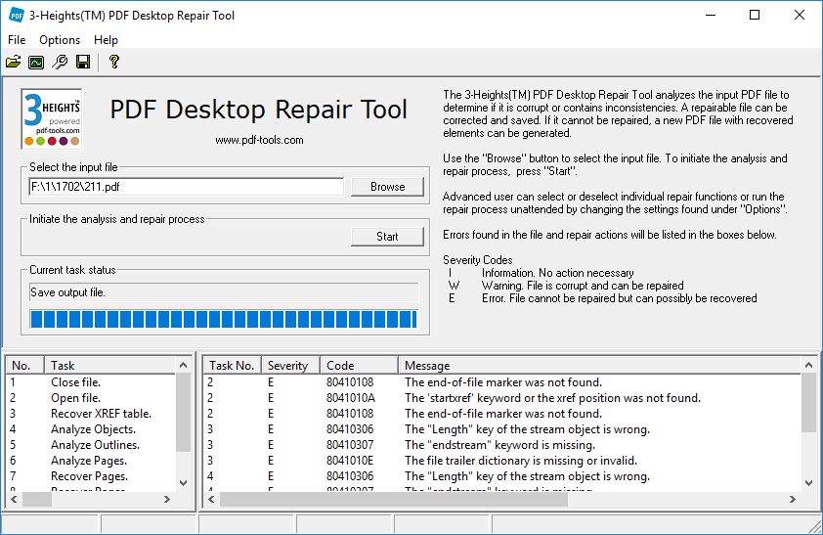Click down arrow of task list scrollbar
823x535 pixels.
click(x=183, y=483)
